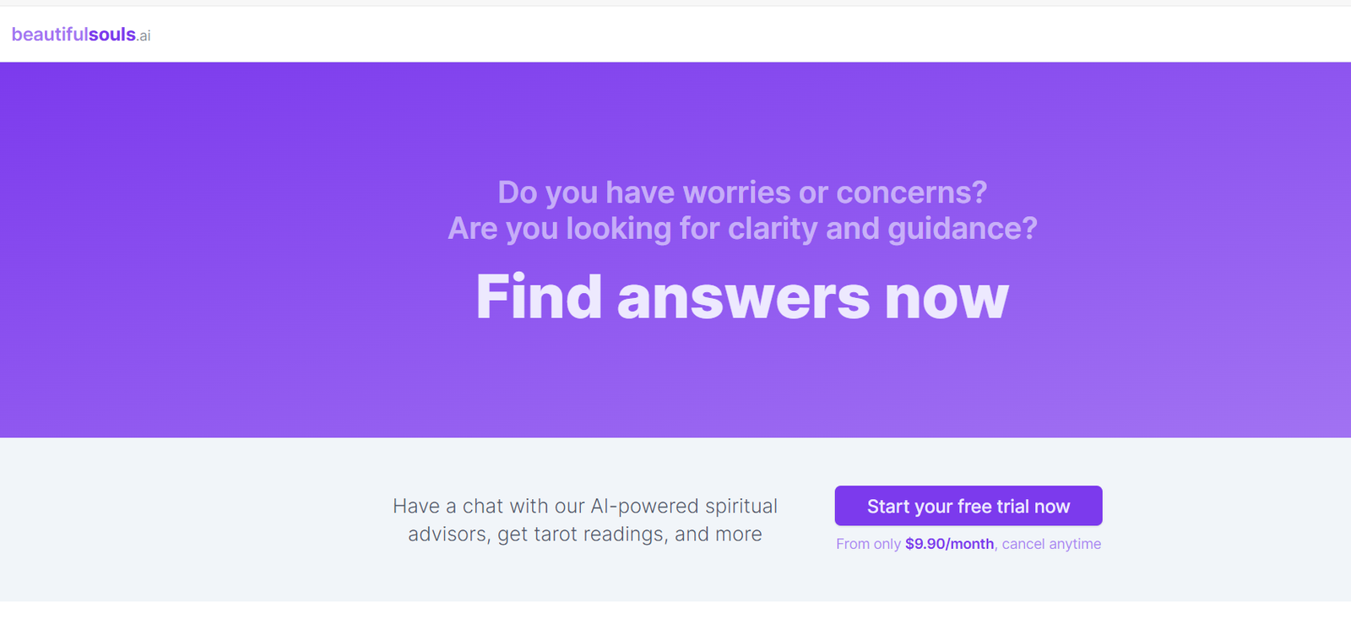Click the ".ai" suffix of the logo
The width and height of the screenshot is (1351, 635).
coord(144,36)
